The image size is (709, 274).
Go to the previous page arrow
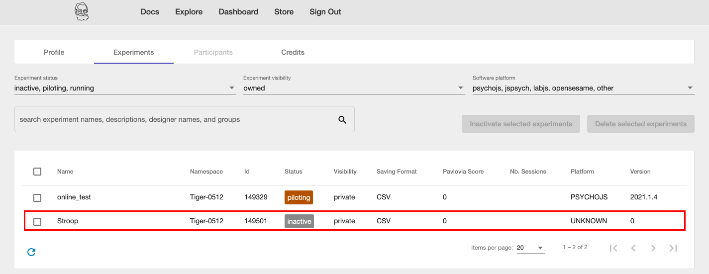point(633,248)
